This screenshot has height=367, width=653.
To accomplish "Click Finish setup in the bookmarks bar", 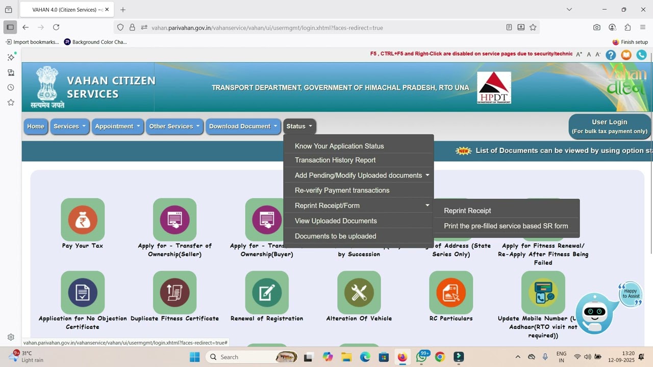I will click(630, 42).
